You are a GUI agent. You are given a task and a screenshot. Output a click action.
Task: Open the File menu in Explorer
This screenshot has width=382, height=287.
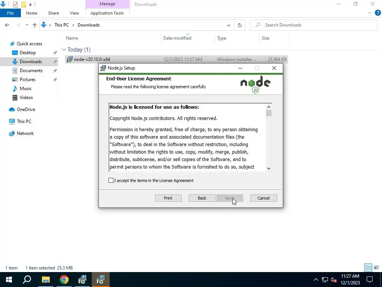tap(10, 13)
